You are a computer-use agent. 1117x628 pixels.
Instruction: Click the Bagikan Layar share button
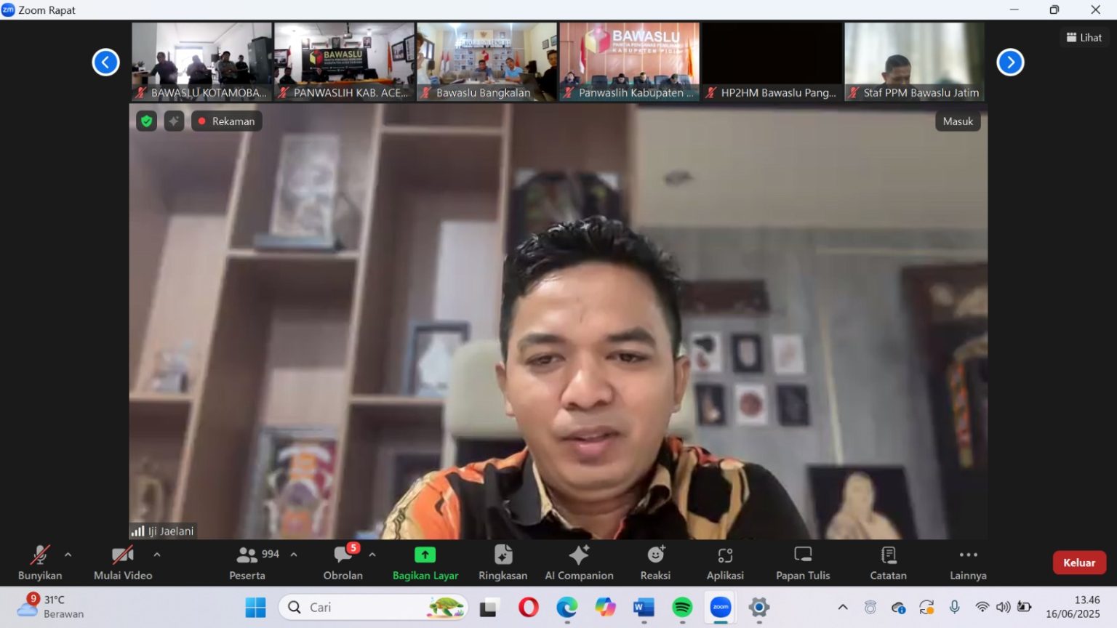(425, 562)
